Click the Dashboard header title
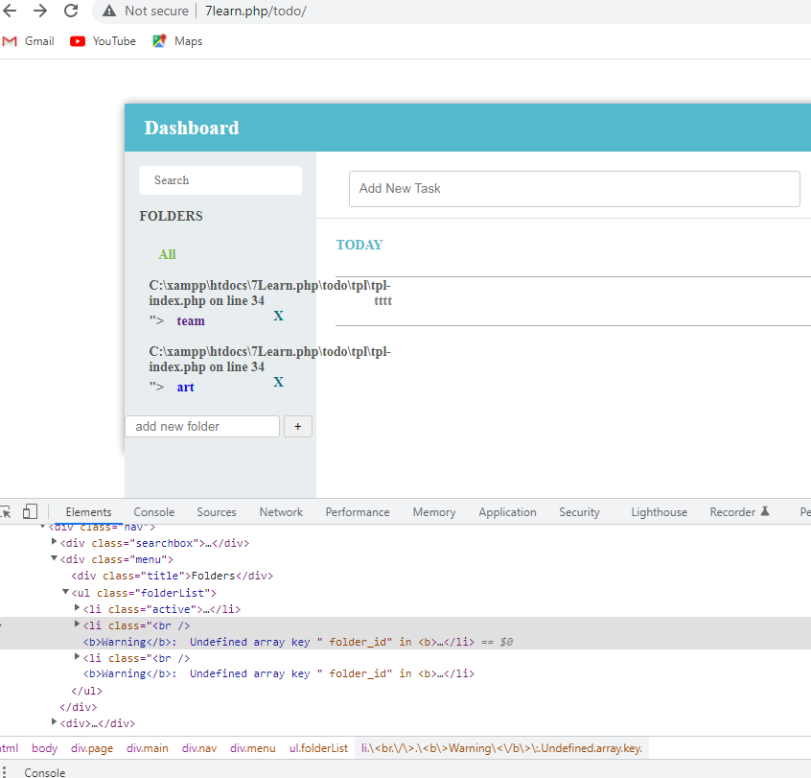The image size is (811, 778). (x=192, y=128)
